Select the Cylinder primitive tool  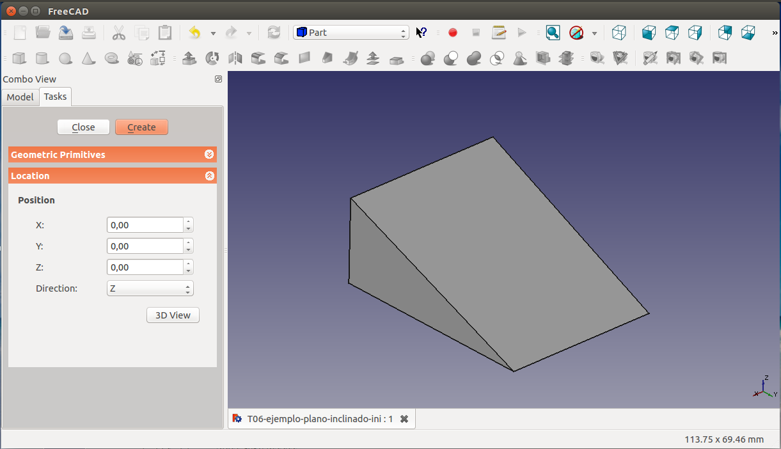[x=42, y=59]
